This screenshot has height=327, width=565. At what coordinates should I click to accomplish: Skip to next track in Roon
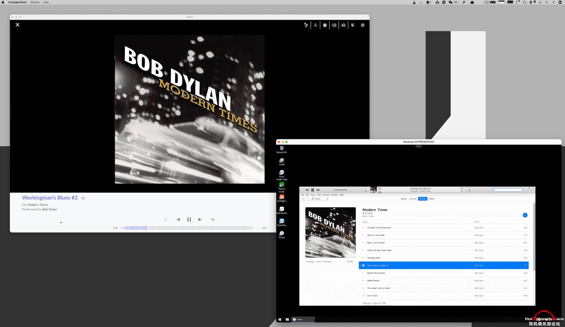click(x=200, y=220)
